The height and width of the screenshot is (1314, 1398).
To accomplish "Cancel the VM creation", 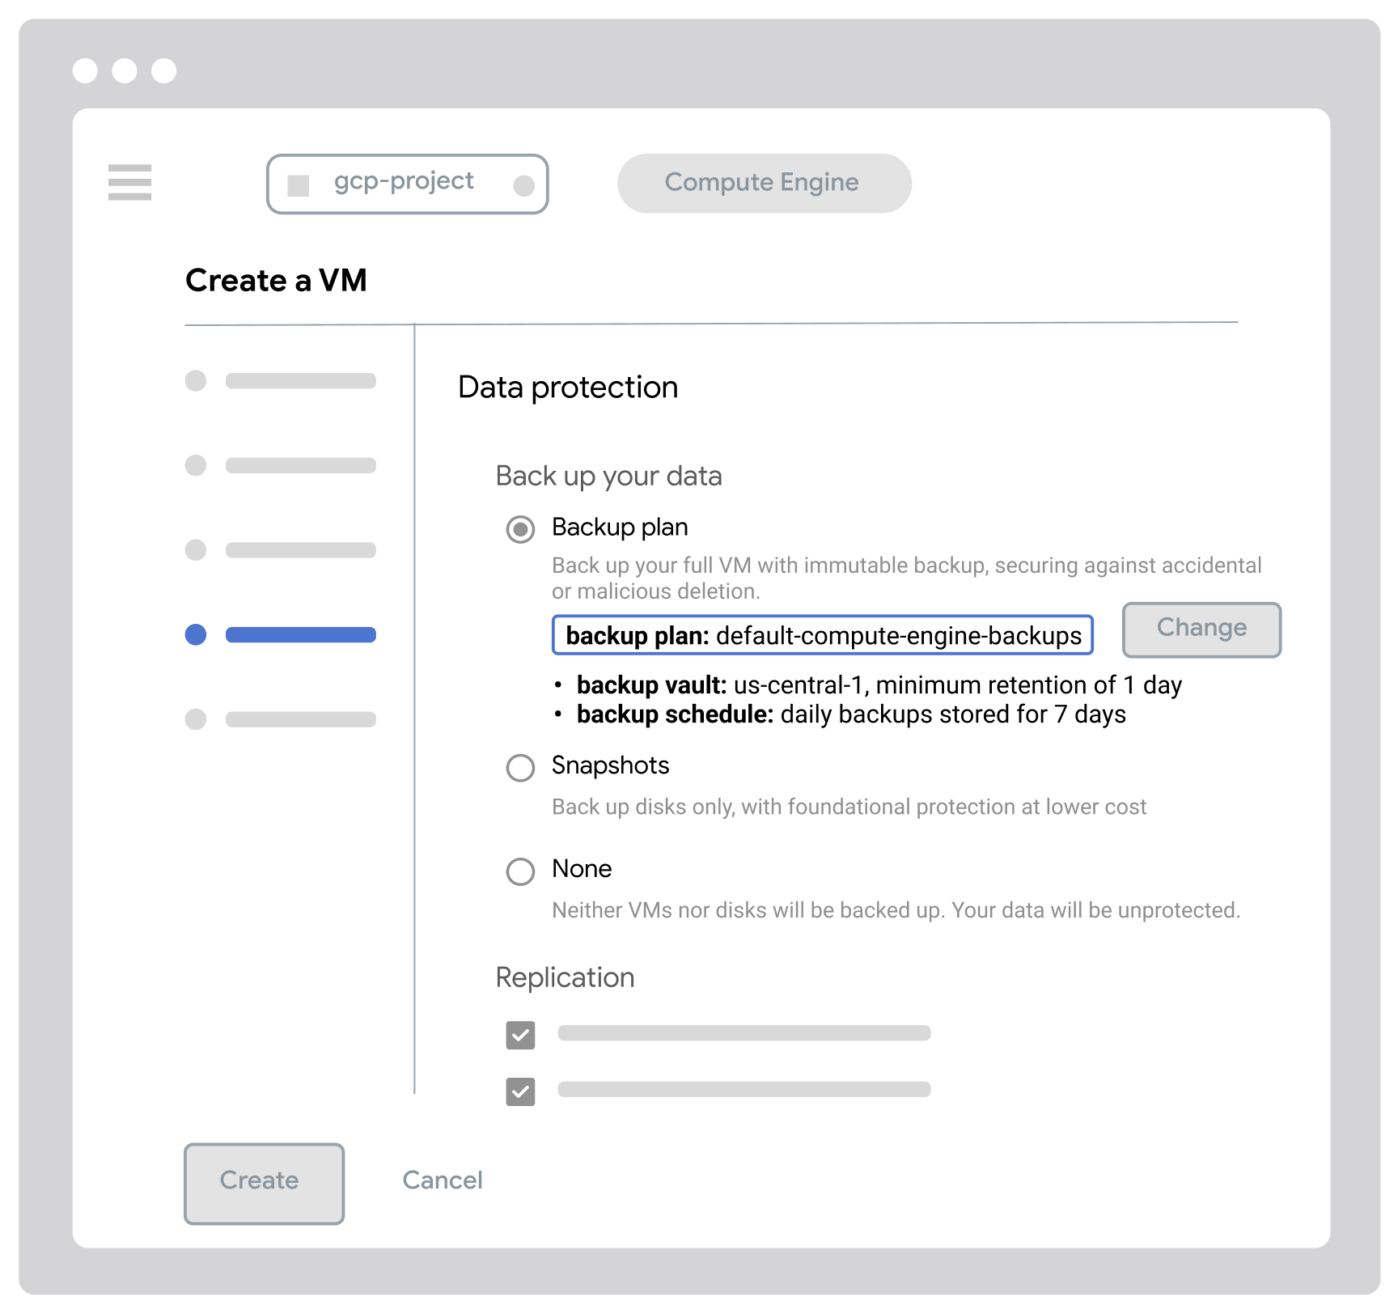I will click(442, 1181).
